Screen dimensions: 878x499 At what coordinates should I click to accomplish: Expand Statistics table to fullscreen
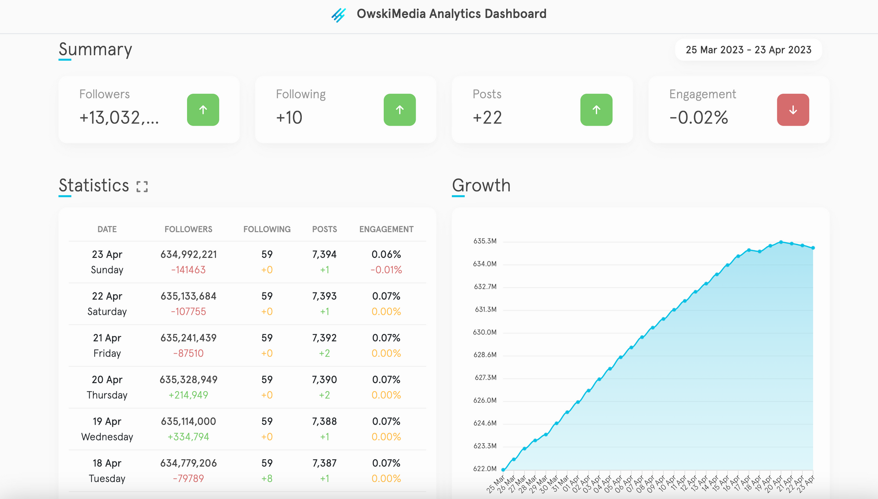point(142,186)
